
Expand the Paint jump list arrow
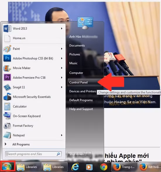(x=62, y=49)
